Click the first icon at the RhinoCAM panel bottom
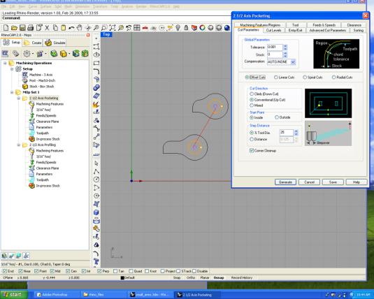 click(x=4, y=256)
